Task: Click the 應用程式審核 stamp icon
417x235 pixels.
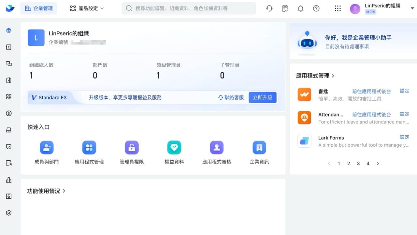Action: pyautogui.click(x=217, y=148)
